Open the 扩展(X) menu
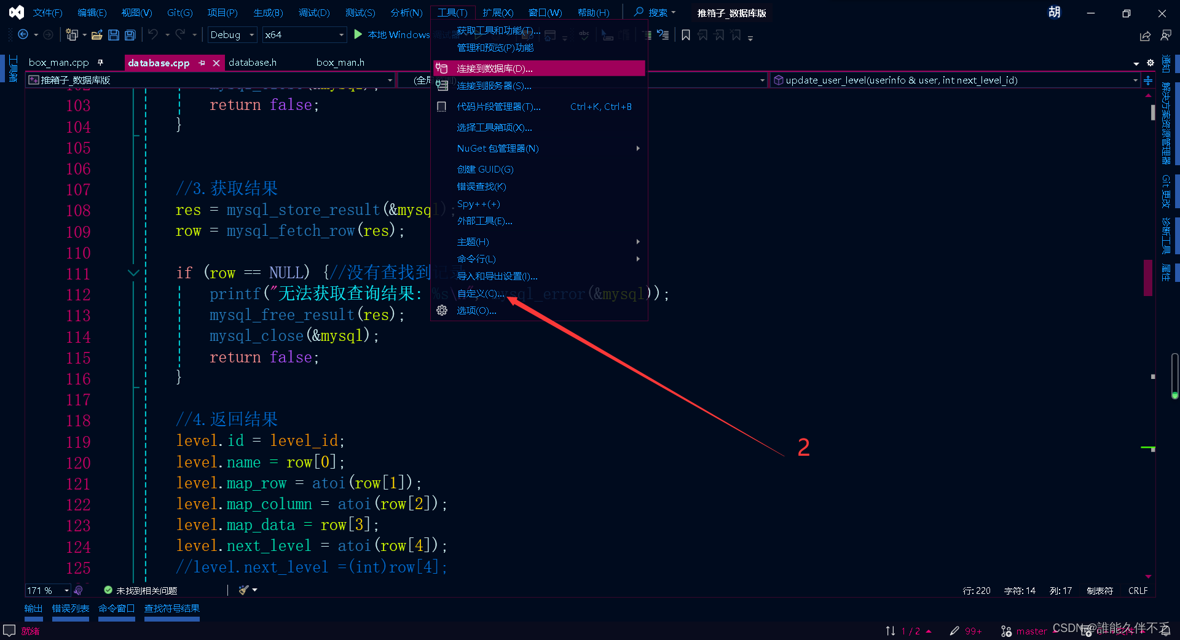 click(498, 13)
